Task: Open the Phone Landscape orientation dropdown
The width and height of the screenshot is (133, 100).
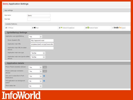Action: coord(35,71)
